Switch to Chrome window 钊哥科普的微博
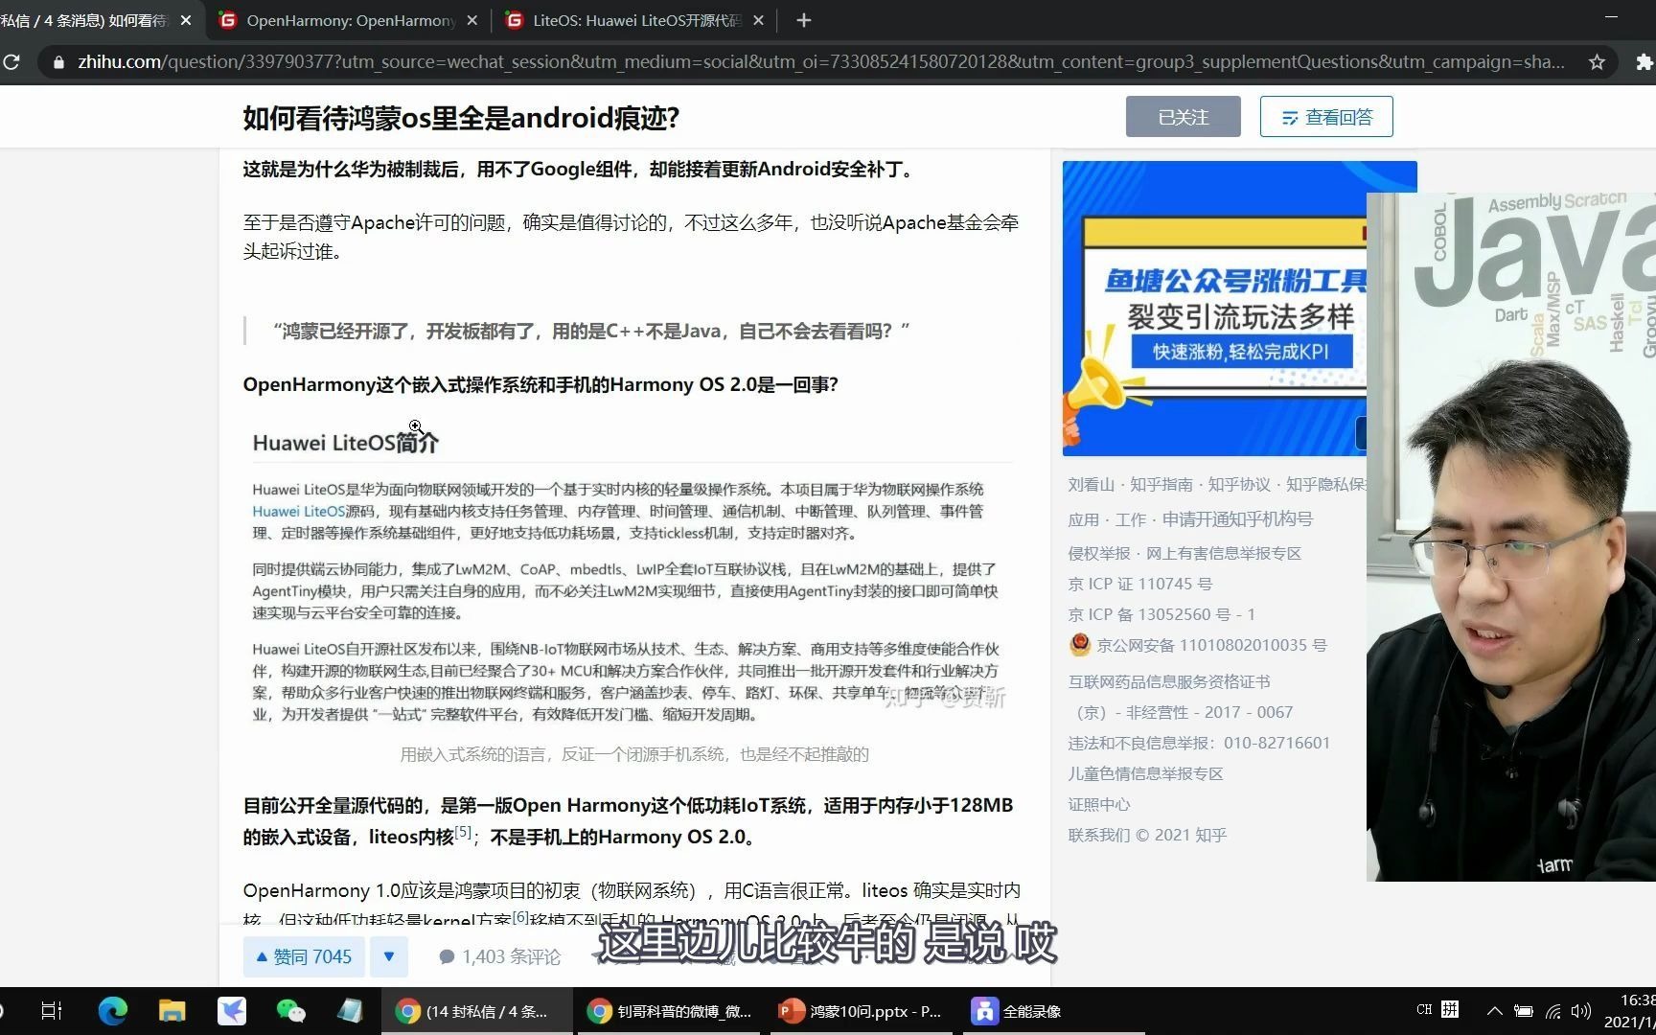Image resolution: width=1656 pixels, height=1035 pixels. tap(669, 1011)
